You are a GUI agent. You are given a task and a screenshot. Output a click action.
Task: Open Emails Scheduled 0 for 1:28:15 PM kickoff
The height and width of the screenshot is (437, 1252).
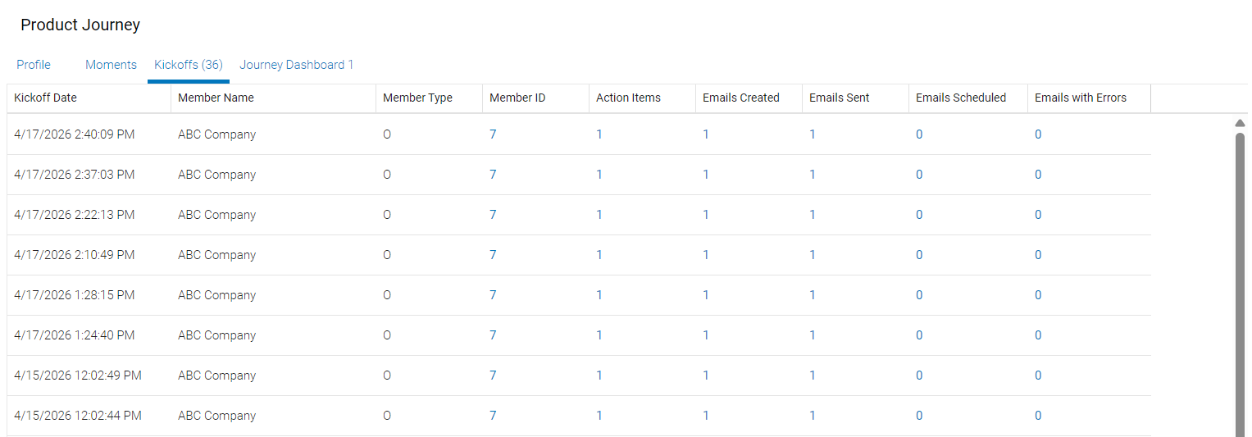click(919, 295)
